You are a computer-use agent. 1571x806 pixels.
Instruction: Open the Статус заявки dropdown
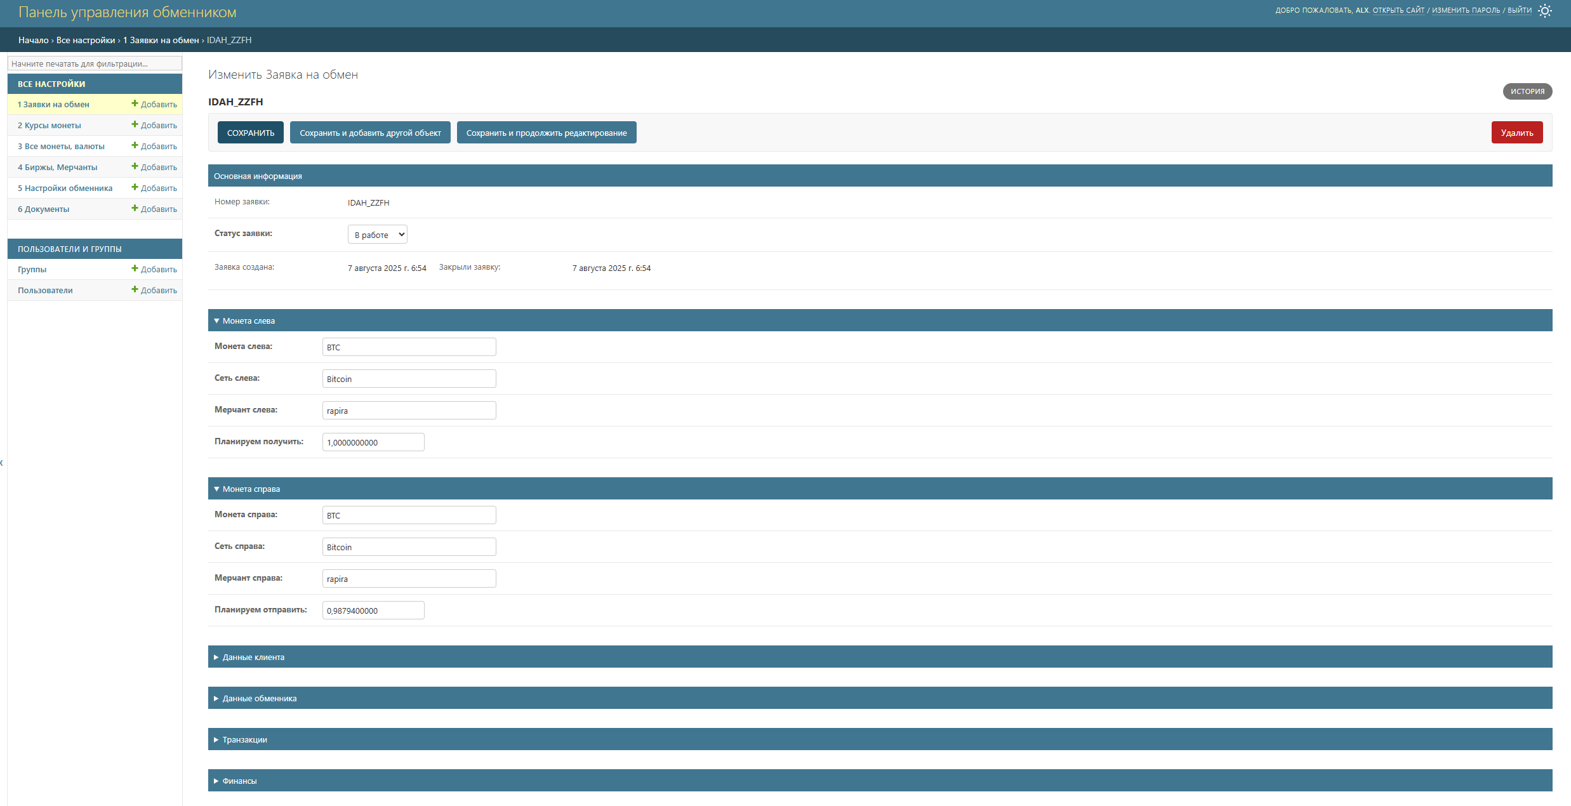(x=377, y=235)
